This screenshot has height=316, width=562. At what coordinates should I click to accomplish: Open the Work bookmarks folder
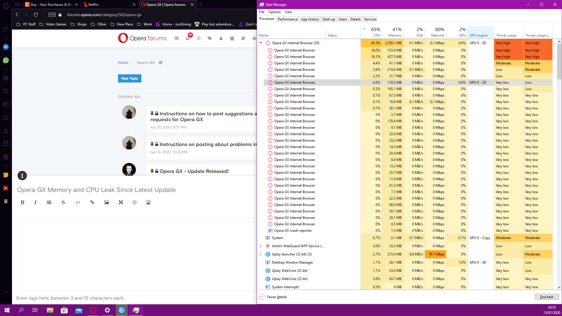coord(145,24)
